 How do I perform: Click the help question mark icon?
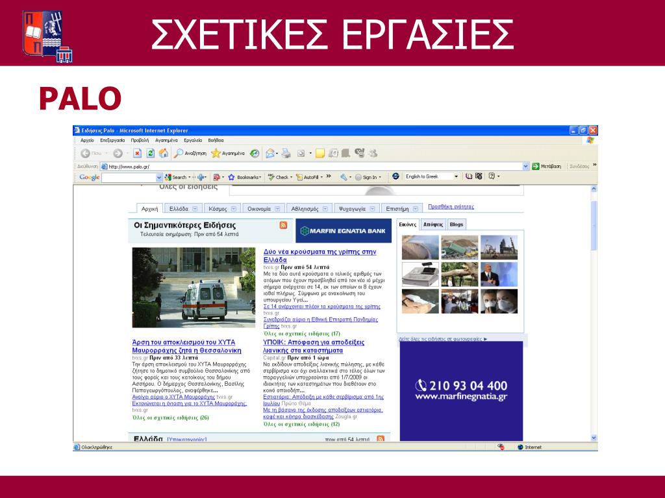[492, 176]
